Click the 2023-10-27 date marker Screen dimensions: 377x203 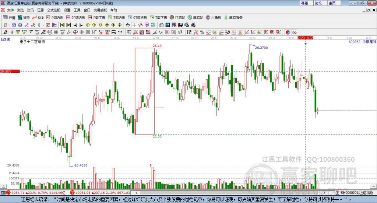(x=305, y=38)
